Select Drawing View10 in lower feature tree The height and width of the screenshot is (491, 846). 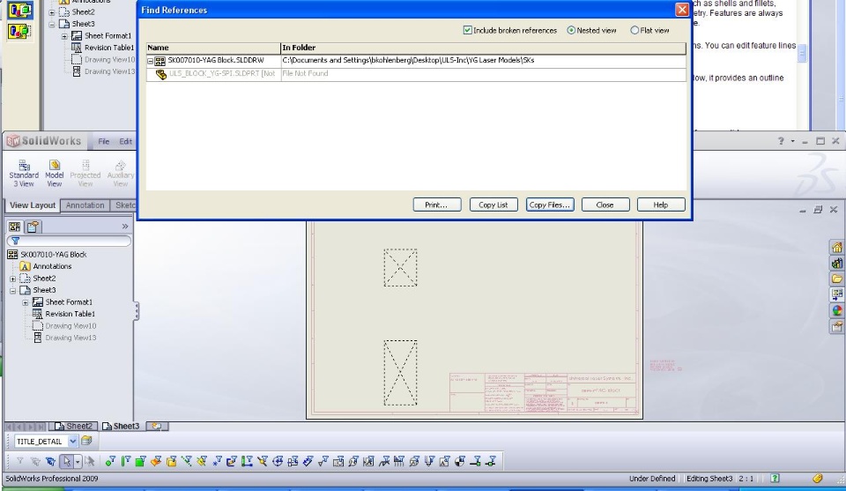[x=70, y=326]
